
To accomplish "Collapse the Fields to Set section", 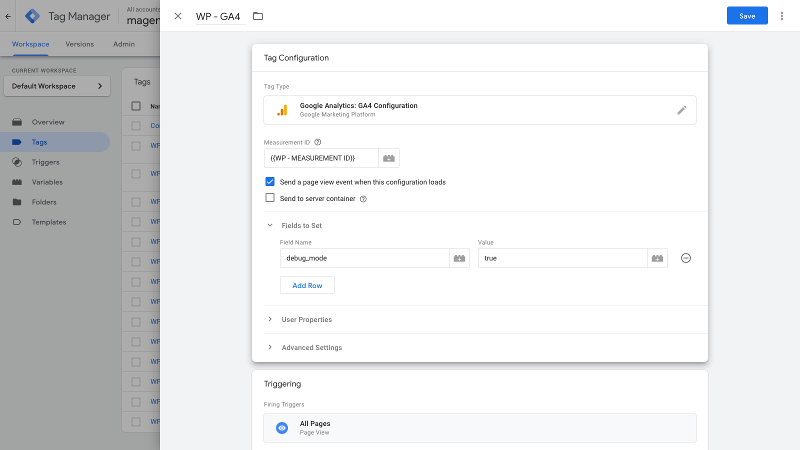I will [270, 225].
